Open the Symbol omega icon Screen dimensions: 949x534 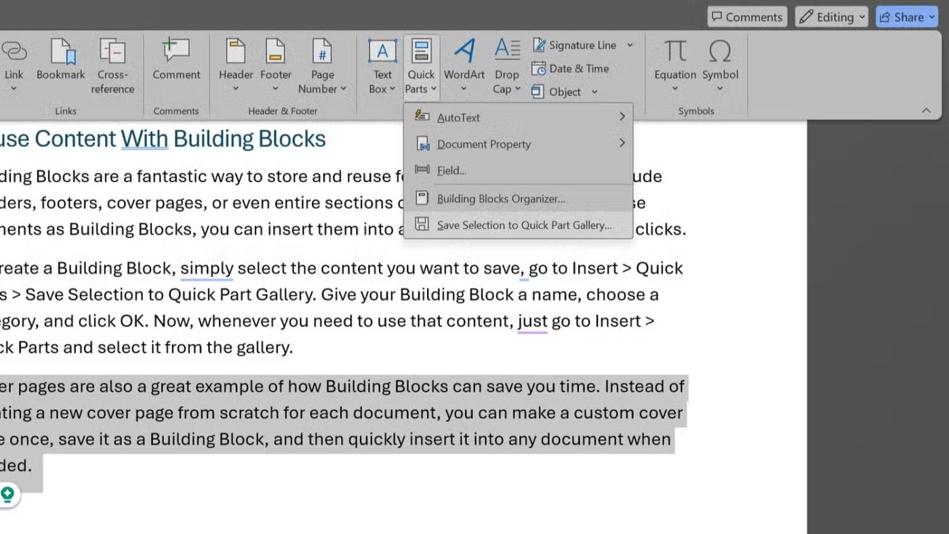pos(719,53)
